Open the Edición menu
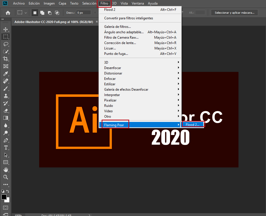The height and width of the screenshot is (216, 266). point(34,3)
